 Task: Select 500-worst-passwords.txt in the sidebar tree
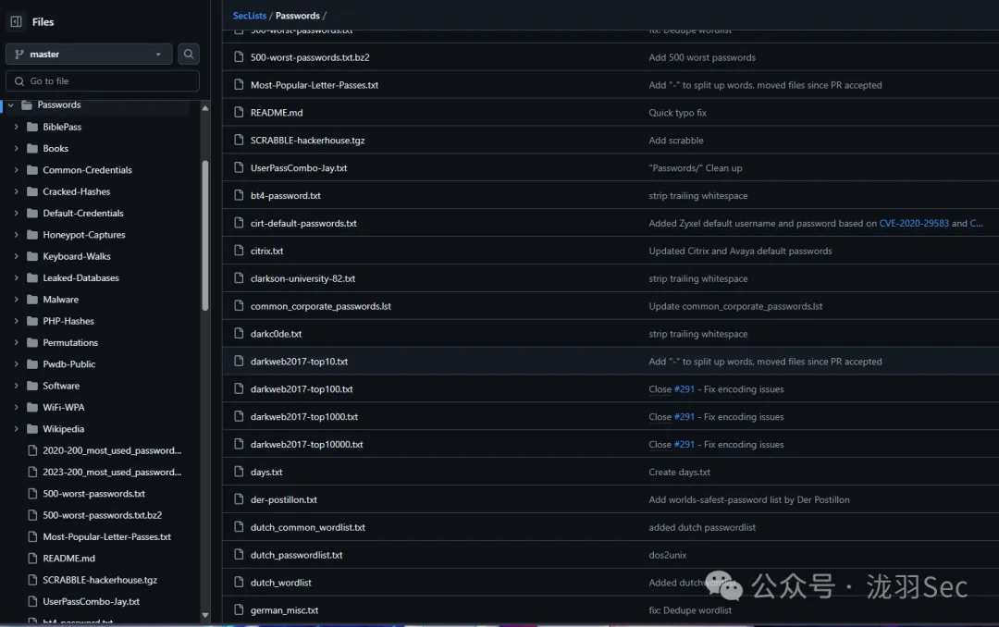[x=93, y=494]
